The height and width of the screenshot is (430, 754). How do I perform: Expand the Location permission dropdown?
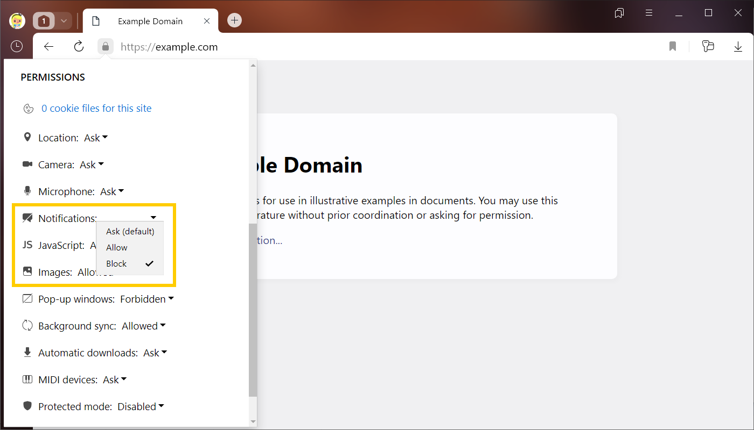[96, 138]
